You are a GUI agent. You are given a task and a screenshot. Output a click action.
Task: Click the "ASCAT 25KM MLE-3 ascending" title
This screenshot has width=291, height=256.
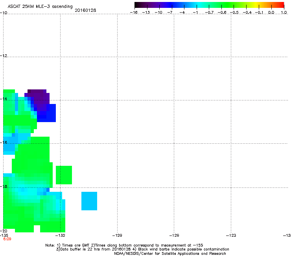click(40, 7)
